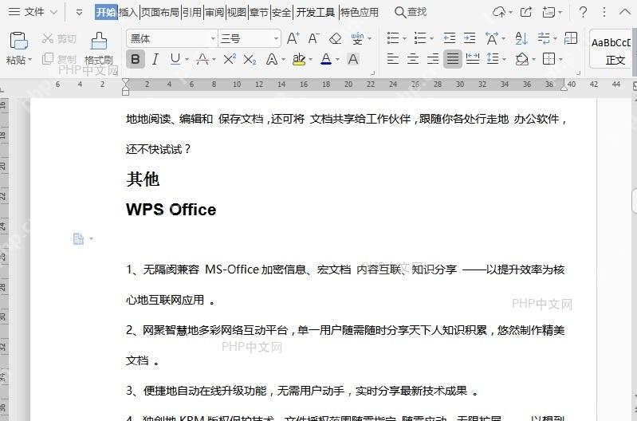Switch to the 审阅 tab

214,12
